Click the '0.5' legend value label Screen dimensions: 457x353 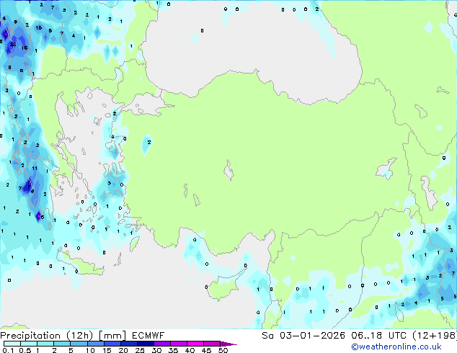tap(25, 350)
